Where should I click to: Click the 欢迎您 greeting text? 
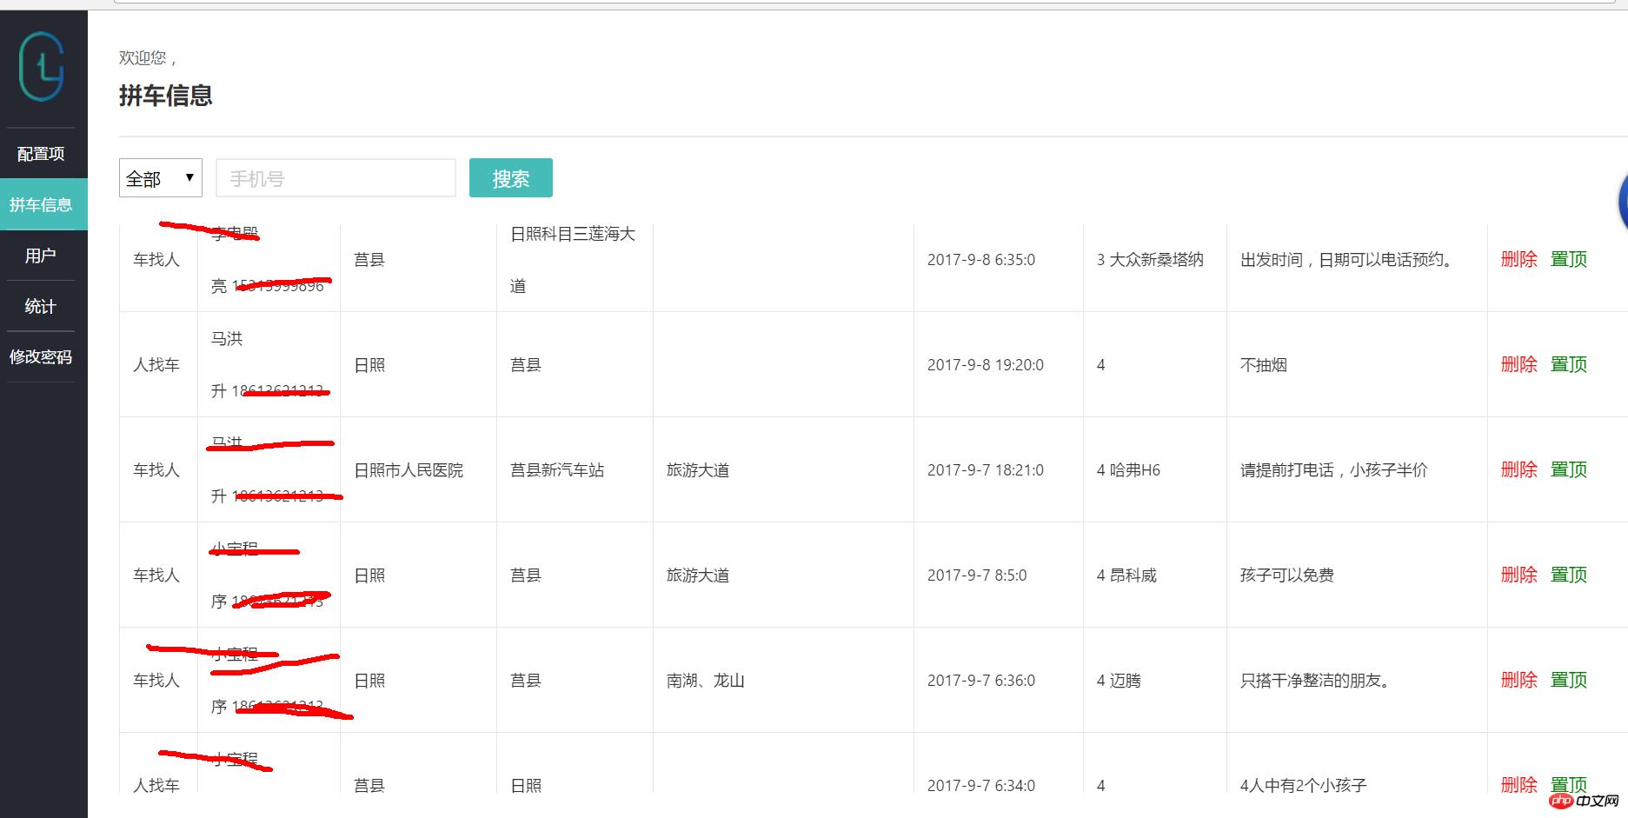(148, 58)
